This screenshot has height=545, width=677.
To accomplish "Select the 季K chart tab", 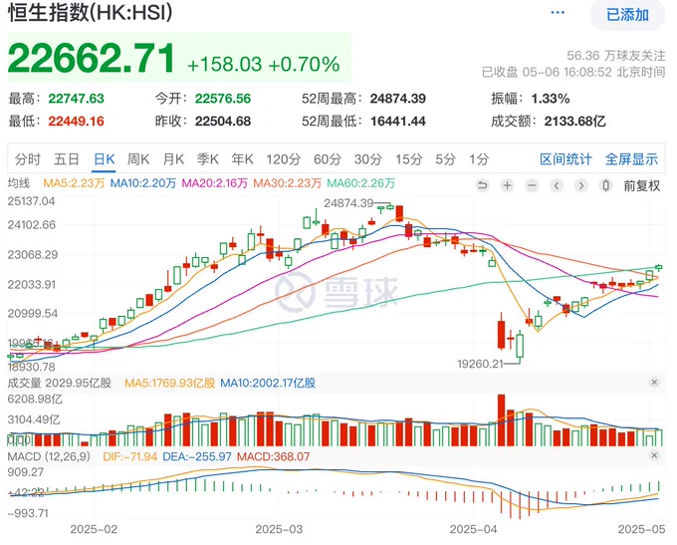I will point(208,159).
